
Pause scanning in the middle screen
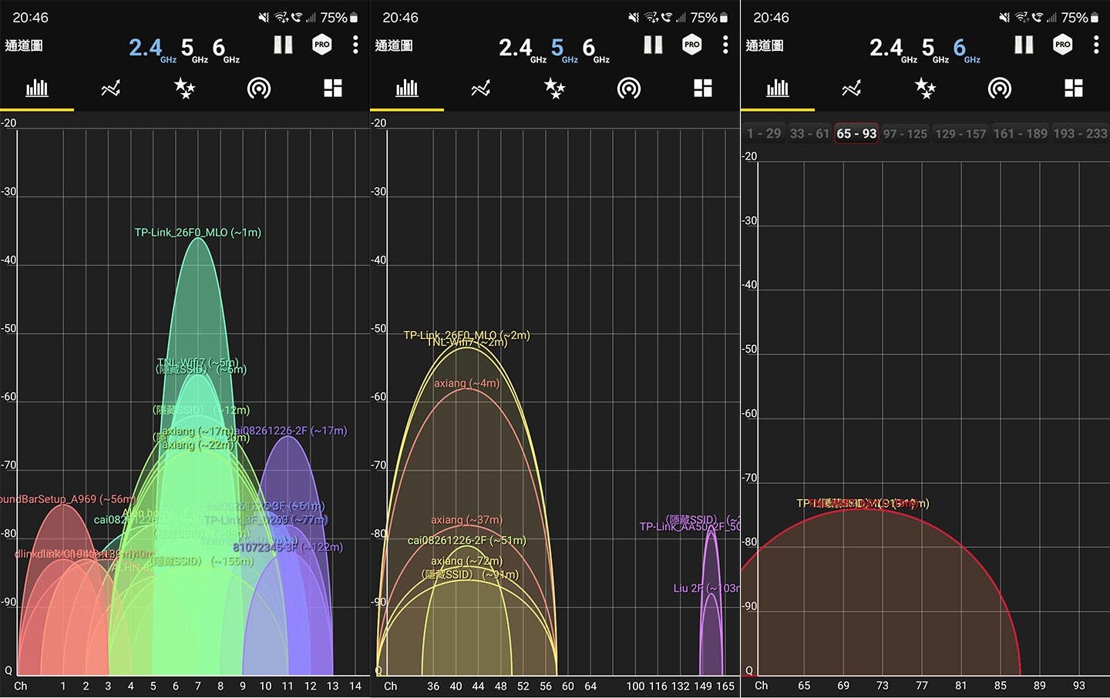point(653,45)
